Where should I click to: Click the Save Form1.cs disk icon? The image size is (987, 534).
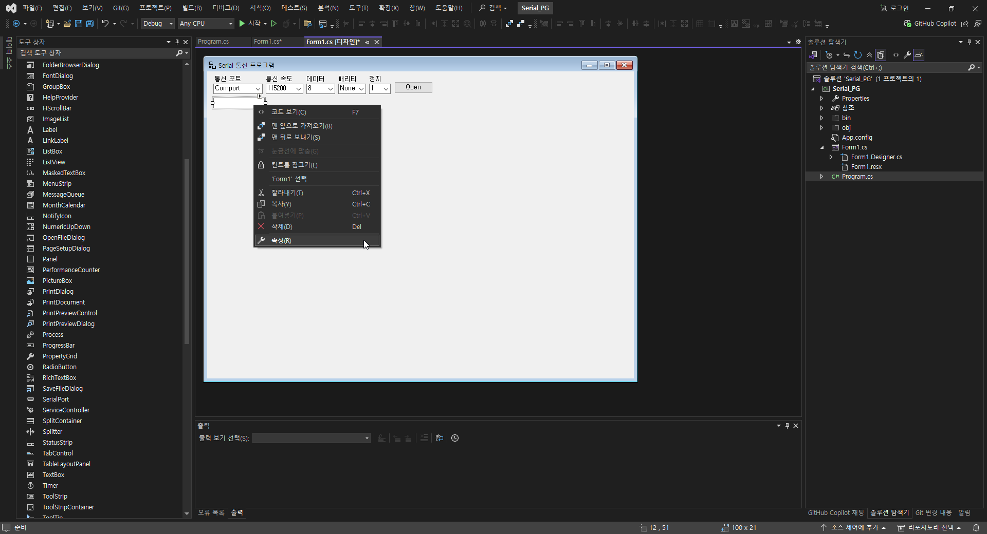pyautogui.click(x=79, y=24)
